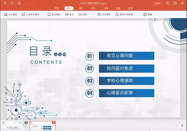Open the multi-window icon beside 分享
The width and height of the screenshot is (187, 131).
(168, 3)
